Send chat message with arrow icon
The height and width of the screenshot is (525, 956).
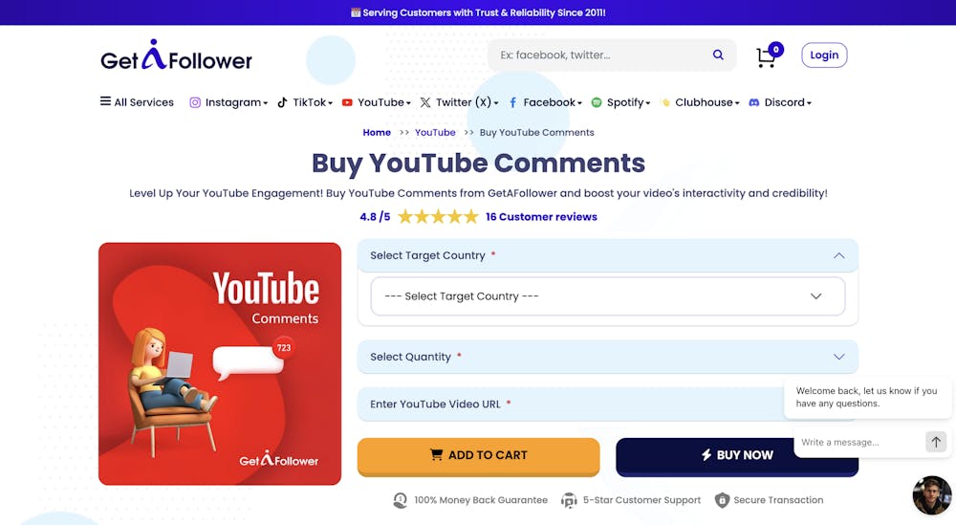(936, 442)
